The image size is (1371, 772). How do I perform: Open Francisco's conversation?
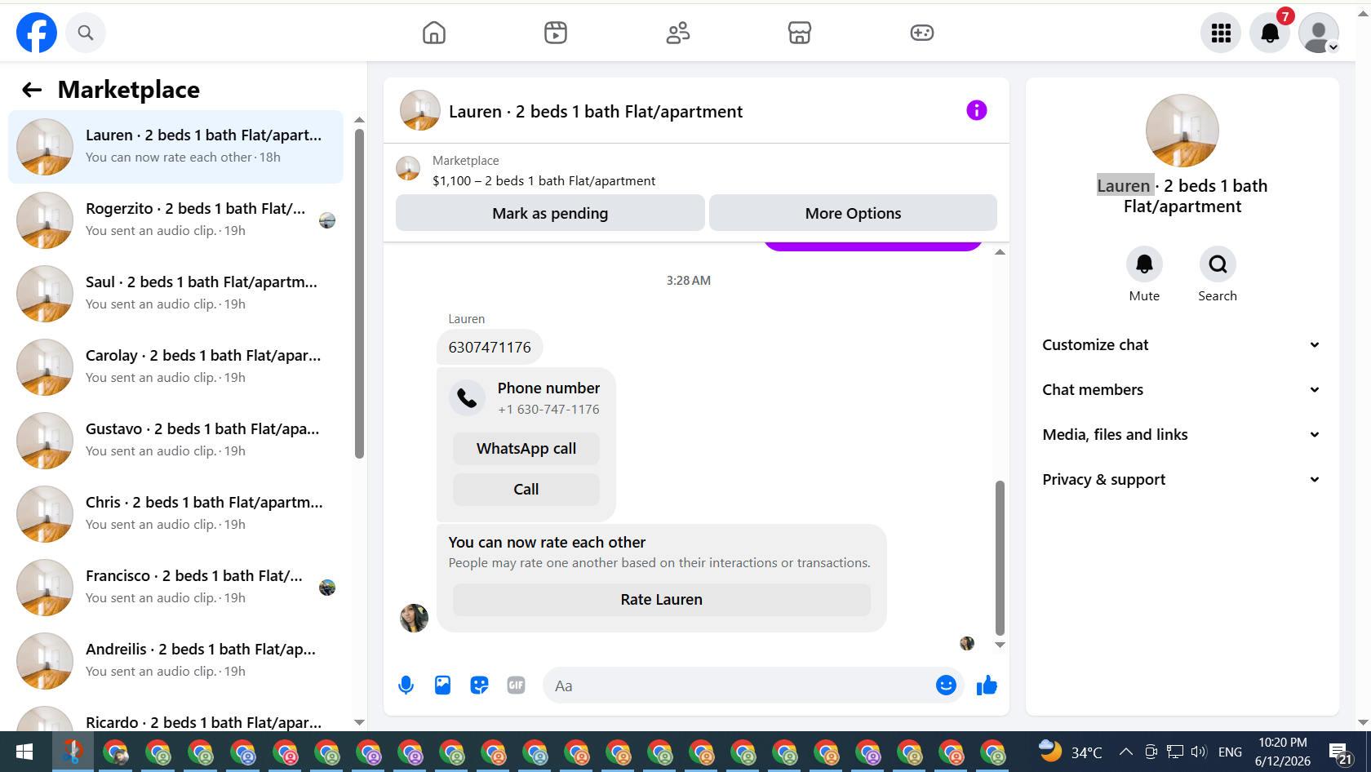[175, 588]
